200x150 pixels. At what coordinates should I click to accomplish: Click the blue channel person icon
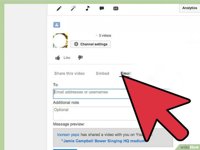(x=57, y=25)
